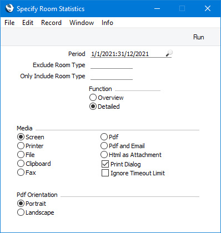This screenshot has height=233, width=221.
Task: Enable Ignore Timeout Limit checkbox
Action: pos(105,173)
